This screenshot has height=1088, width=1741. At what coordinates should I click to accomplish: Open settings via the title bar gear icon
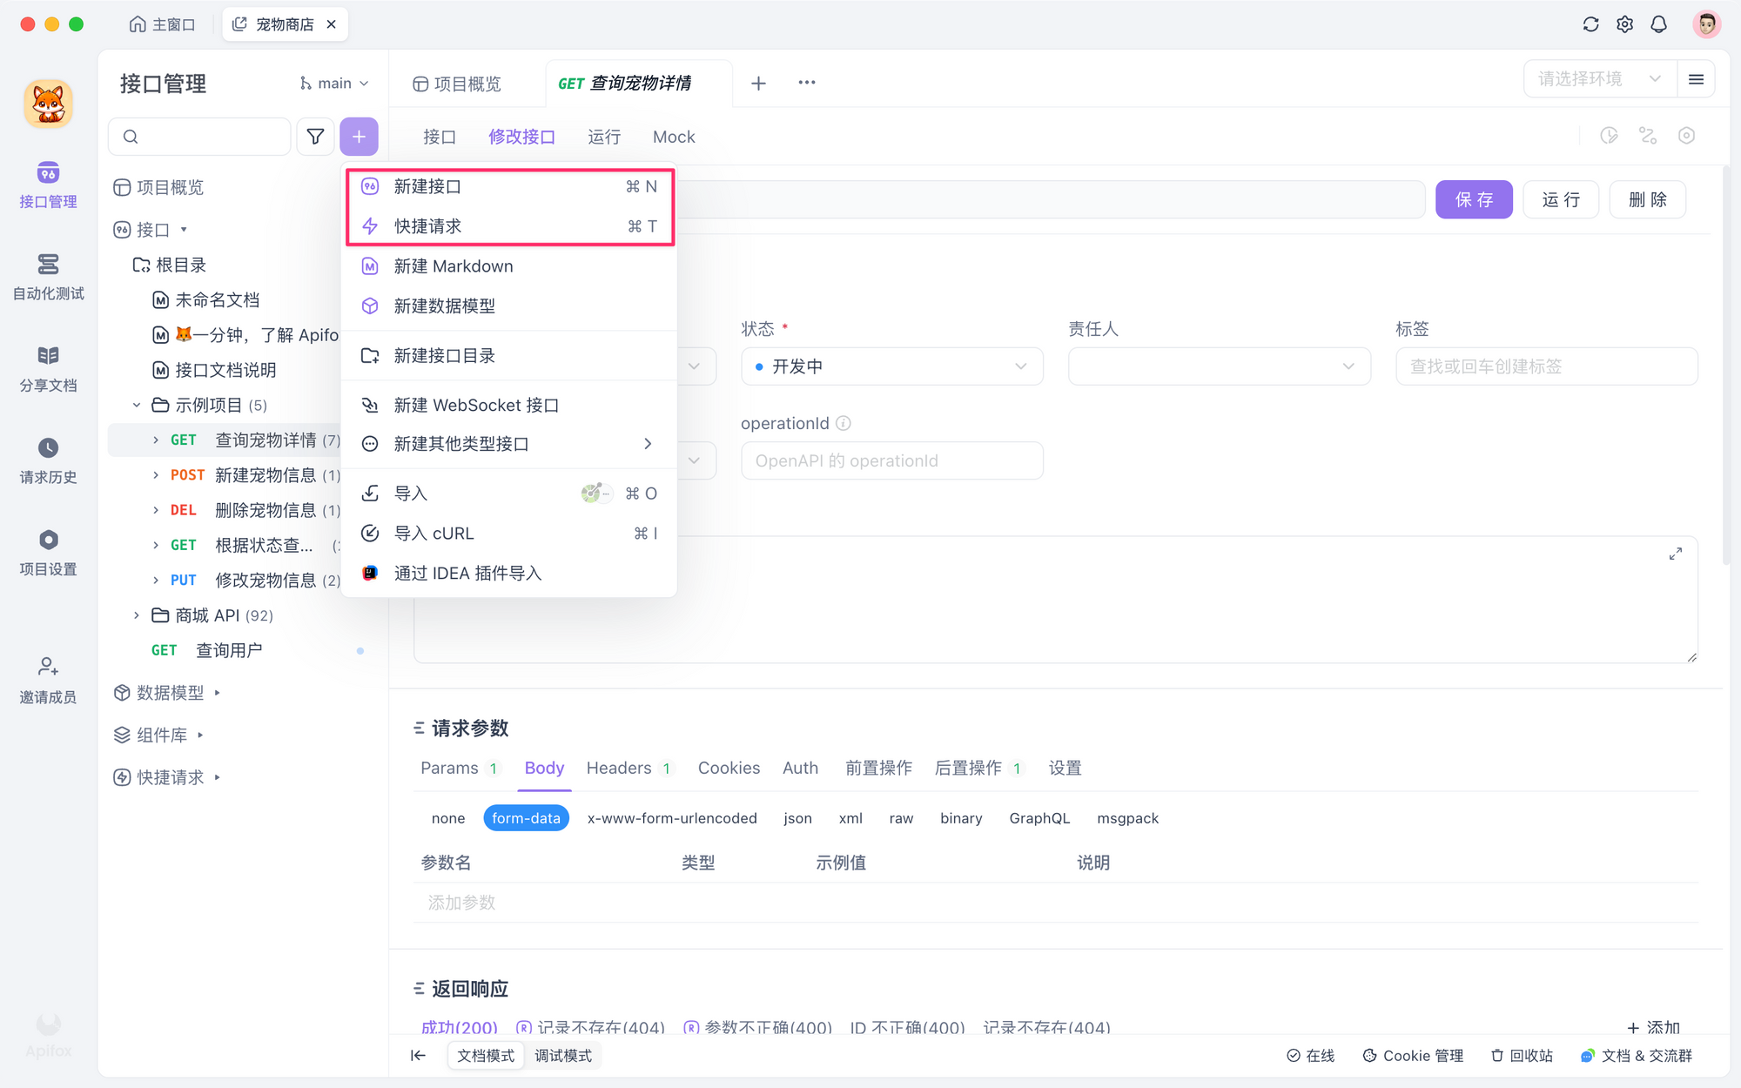pos(1624,24)
